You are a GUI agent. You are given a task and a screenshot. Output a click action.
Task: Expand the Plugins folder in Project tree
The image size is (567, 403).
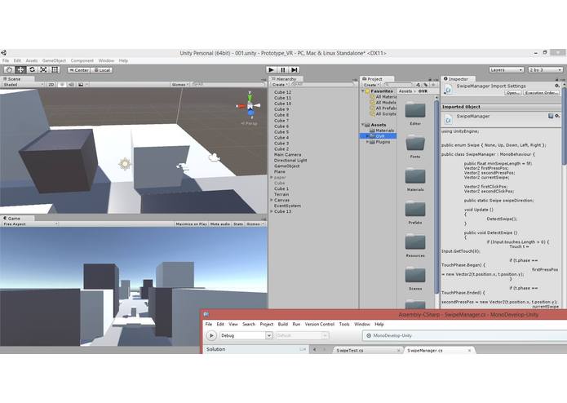(368, 142)
